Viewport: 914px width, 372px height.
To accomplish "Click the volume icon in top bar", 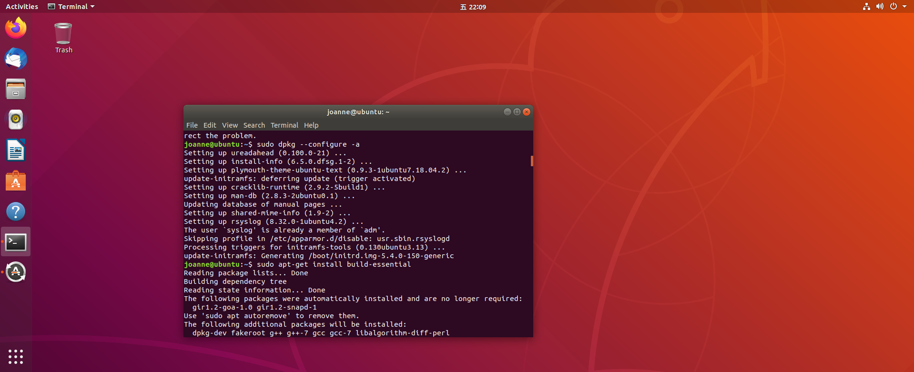I will pos(880,6).
